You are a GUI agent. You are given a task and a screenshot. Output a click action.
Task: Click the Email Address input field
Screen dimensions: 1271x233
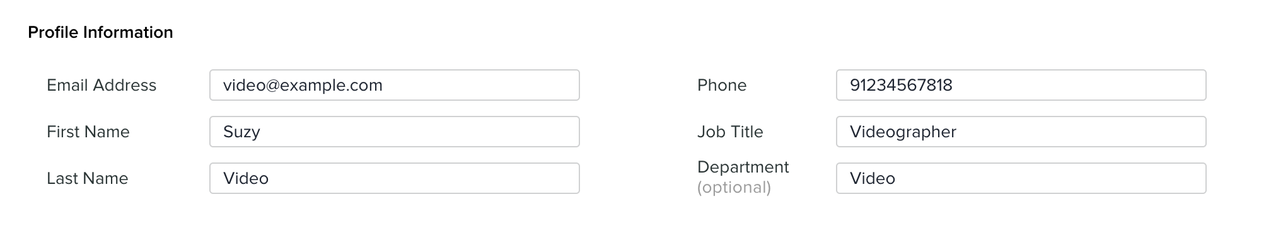(394, 85)
